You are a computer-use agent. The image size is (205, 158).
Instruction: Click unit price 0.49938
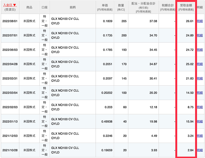(107, 121)
